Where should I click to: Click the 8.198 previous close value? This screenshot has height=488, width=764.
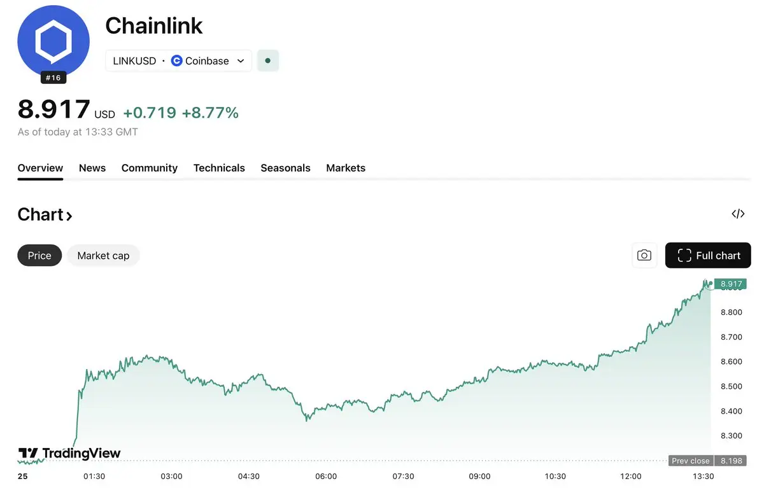(730, 461)
